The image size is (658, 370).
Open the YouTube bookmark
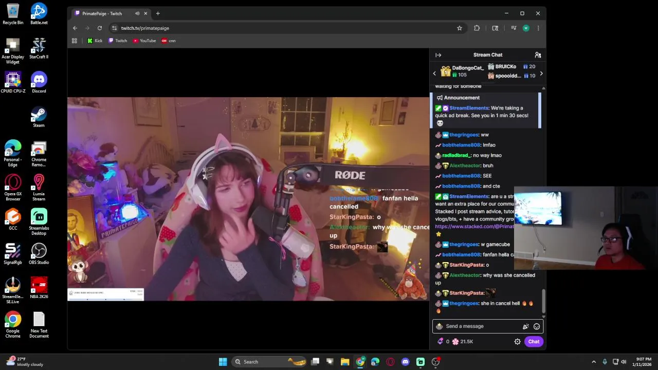tap(144, 41)
